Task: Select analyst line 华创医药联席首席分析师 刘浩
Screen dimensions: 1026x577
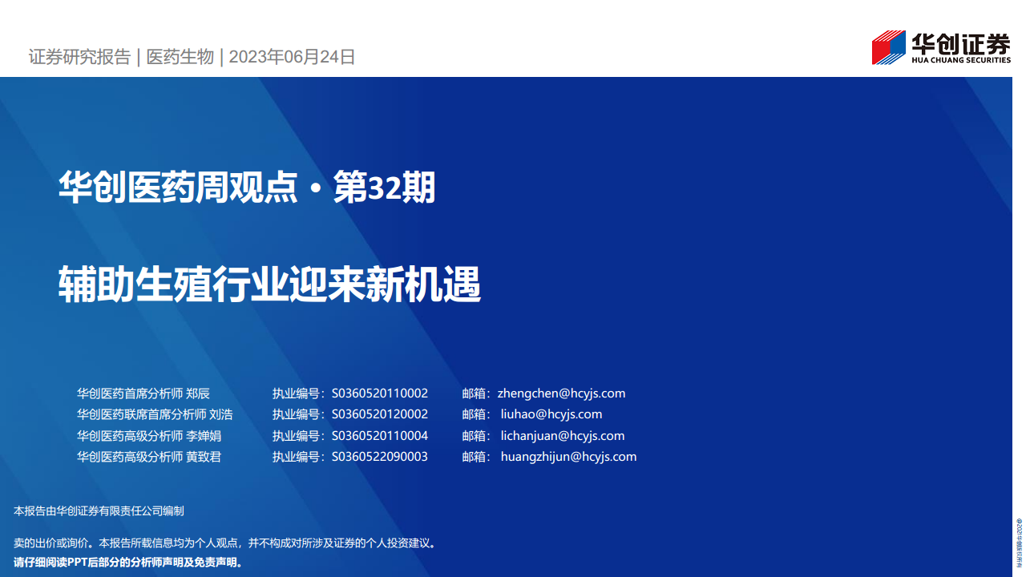Action: point(155,414)
